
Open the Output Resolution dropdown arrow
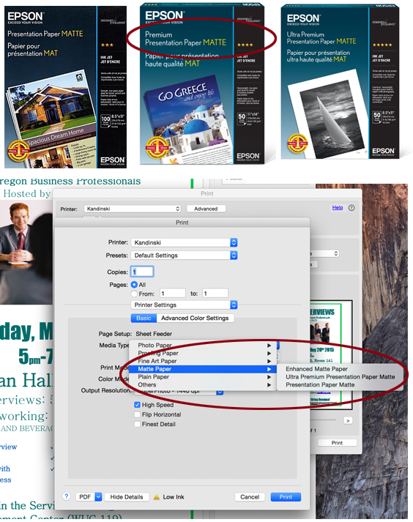pyautogui.click(x=220, y=392)
